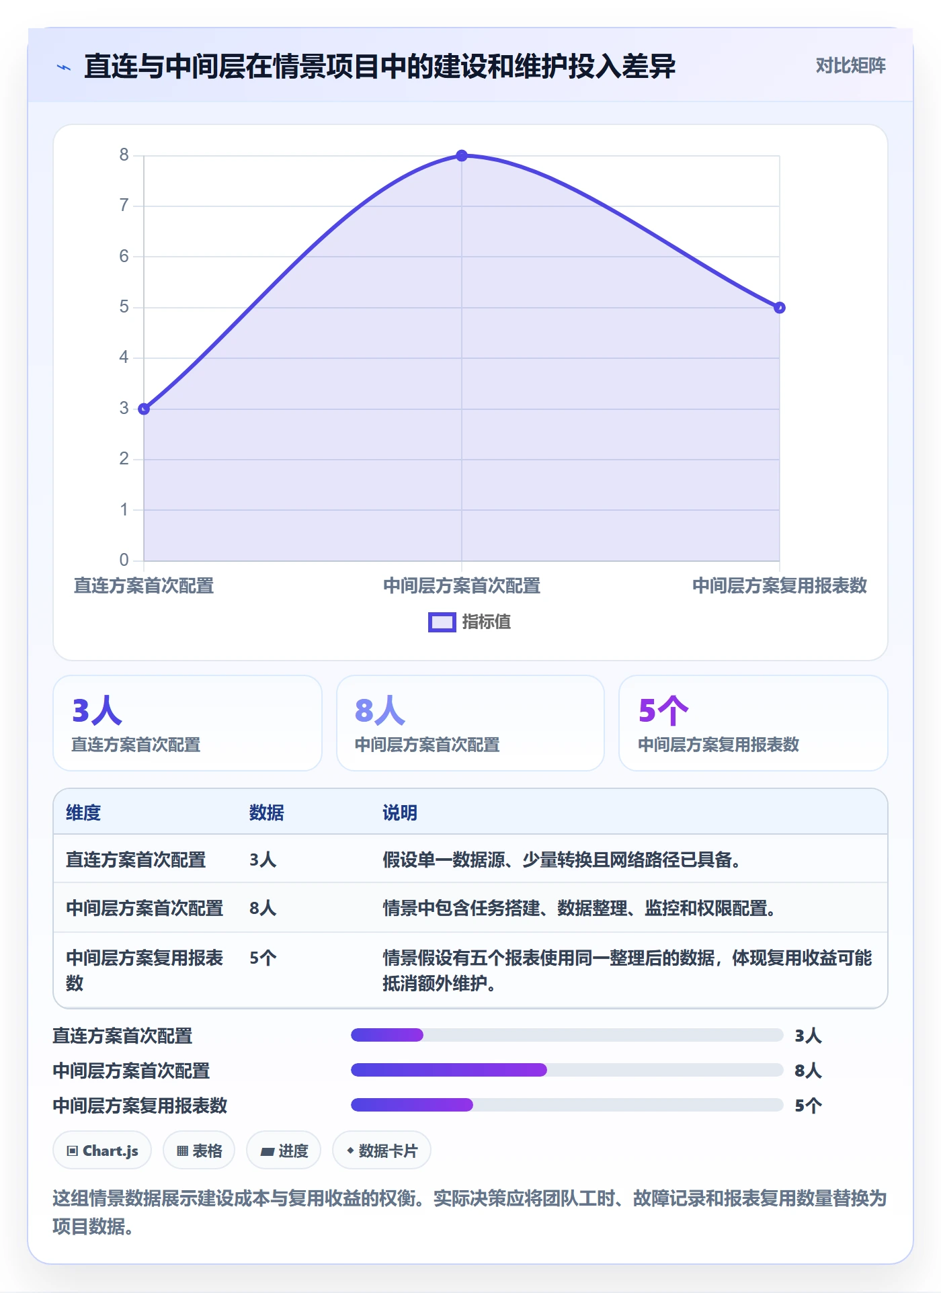Click y-axis tick label 0
The width and height of the screenshot is (941, 1293).
(x=124, y=560)
